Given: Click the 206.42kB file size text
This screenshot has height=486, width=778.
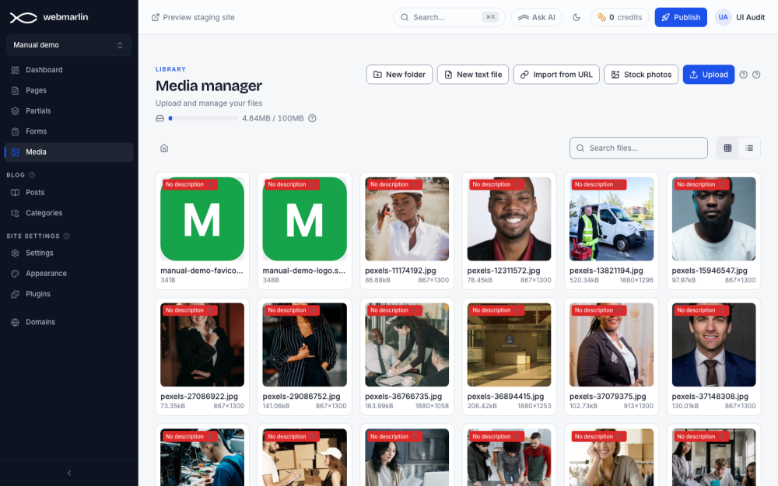Looking at the screenshot, I should [482, 406].
